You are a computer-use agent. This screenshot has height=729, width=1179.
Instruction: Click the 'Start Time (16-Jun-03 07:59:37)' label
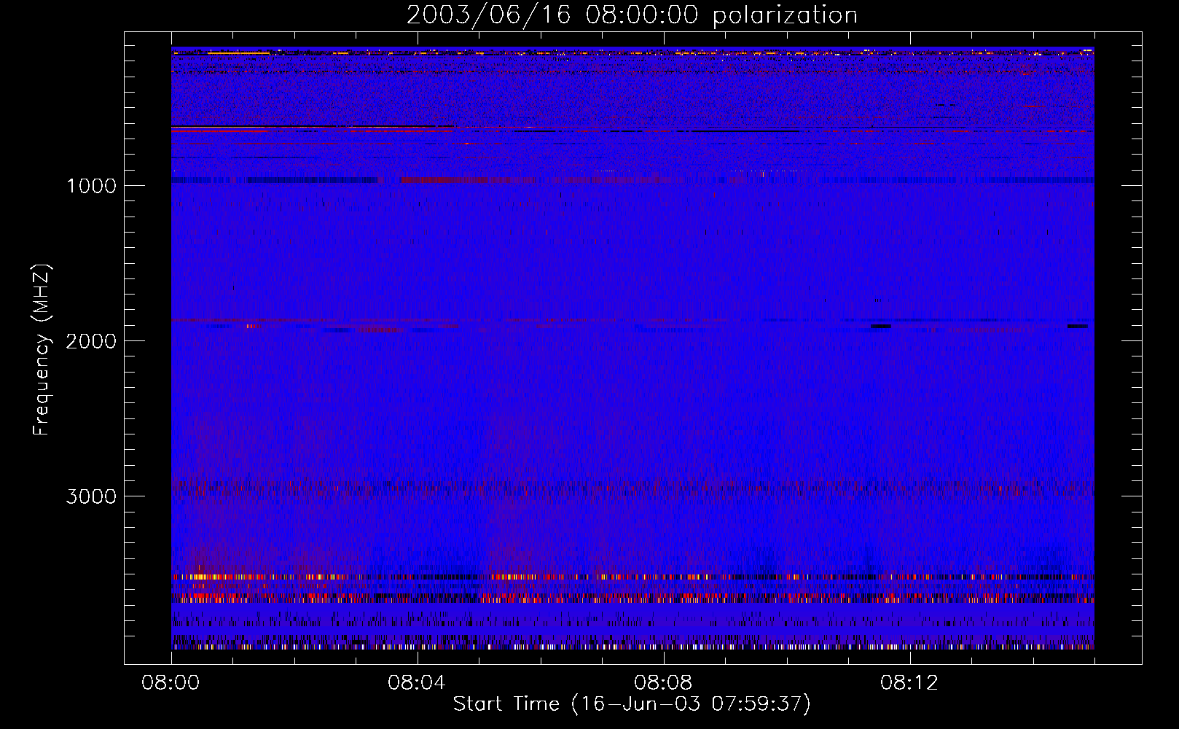pyautogui.click(x=632, y=704)
